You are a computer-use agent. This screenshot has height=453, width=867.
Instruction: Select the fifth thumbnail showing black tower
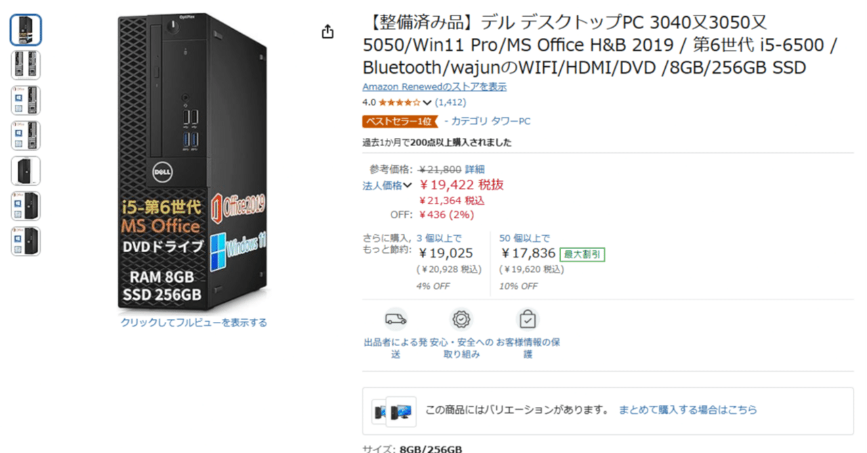click(26, 170)
